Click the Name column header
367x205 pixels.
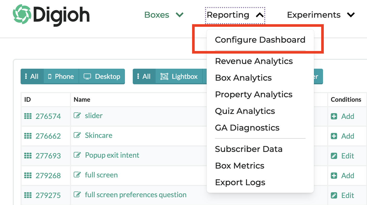82,100
